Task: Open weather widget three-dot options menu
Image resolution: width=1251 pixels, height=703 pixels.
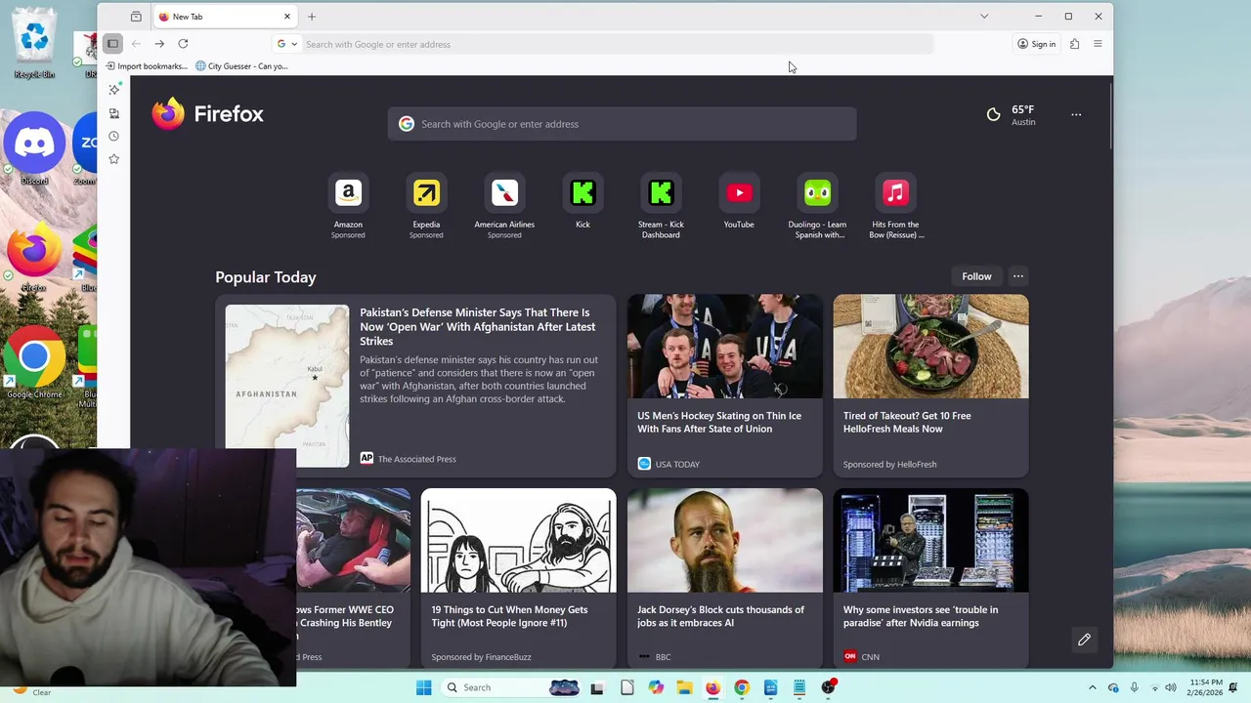Action: point(1076,115)
